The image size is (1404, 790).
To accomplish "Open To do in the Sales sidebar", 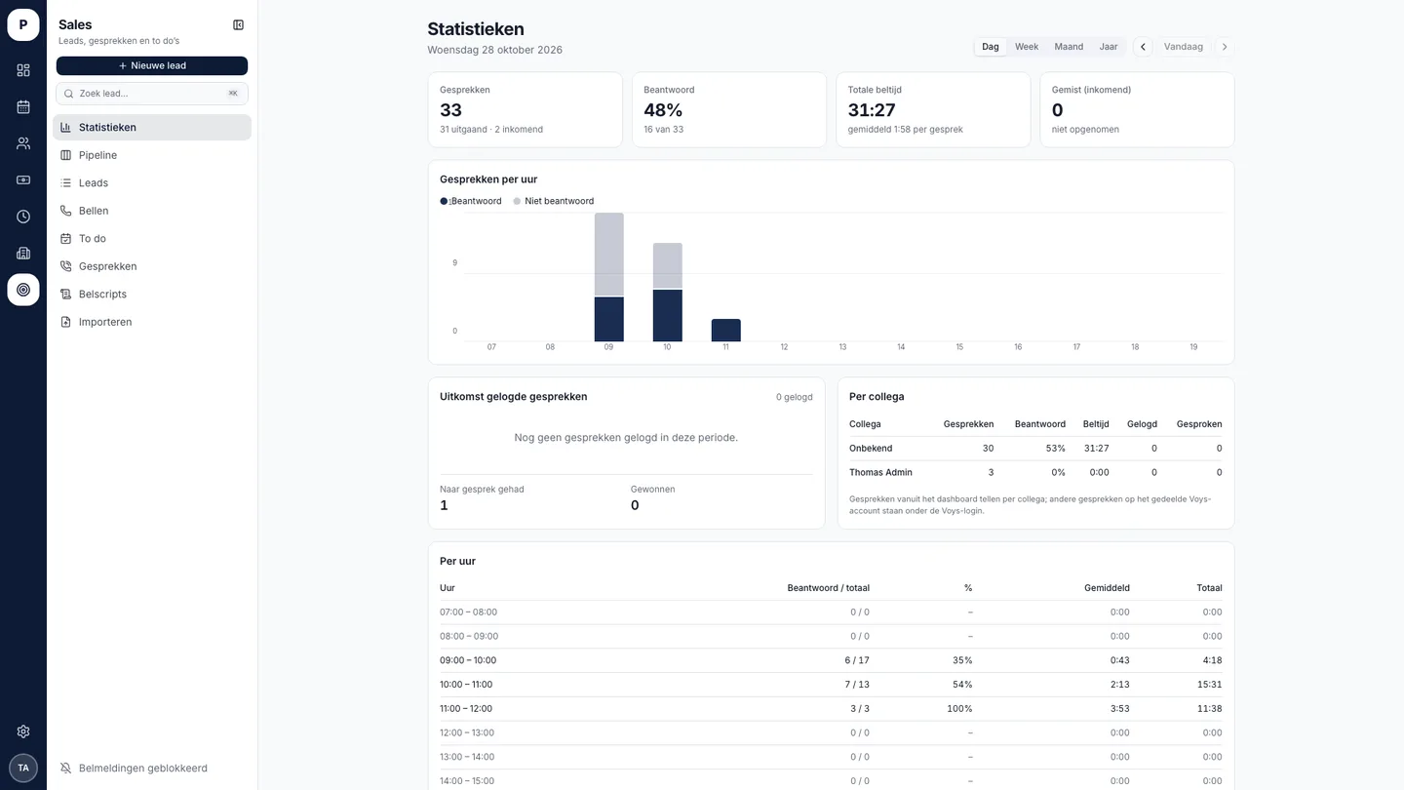I will [152, 238].
